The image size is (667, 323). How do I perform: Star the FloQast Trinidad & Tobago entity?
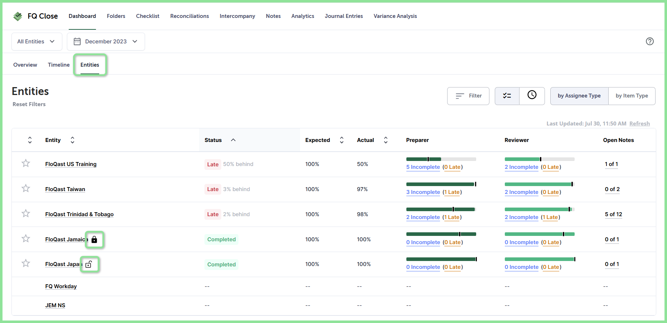pyautogui.click(x=26, y=214)
